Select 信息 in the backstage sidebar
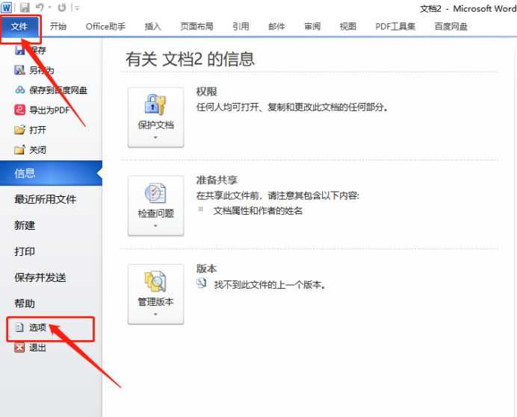This screenshot has width=517, height=417. [x=51, y=173]
